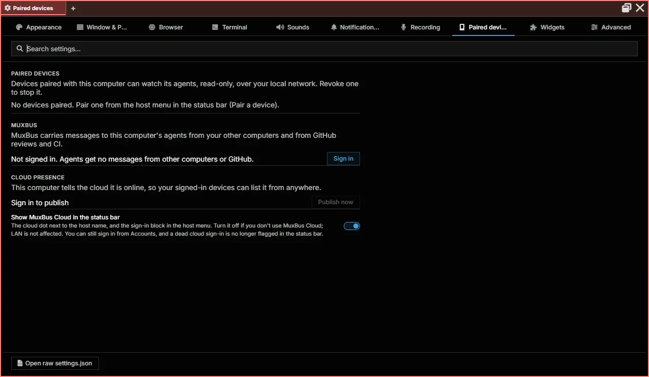The width and height of the screenshot is (649, 377).
Task: Open the Advanced settings tab
Action: [x=611, y=27]
